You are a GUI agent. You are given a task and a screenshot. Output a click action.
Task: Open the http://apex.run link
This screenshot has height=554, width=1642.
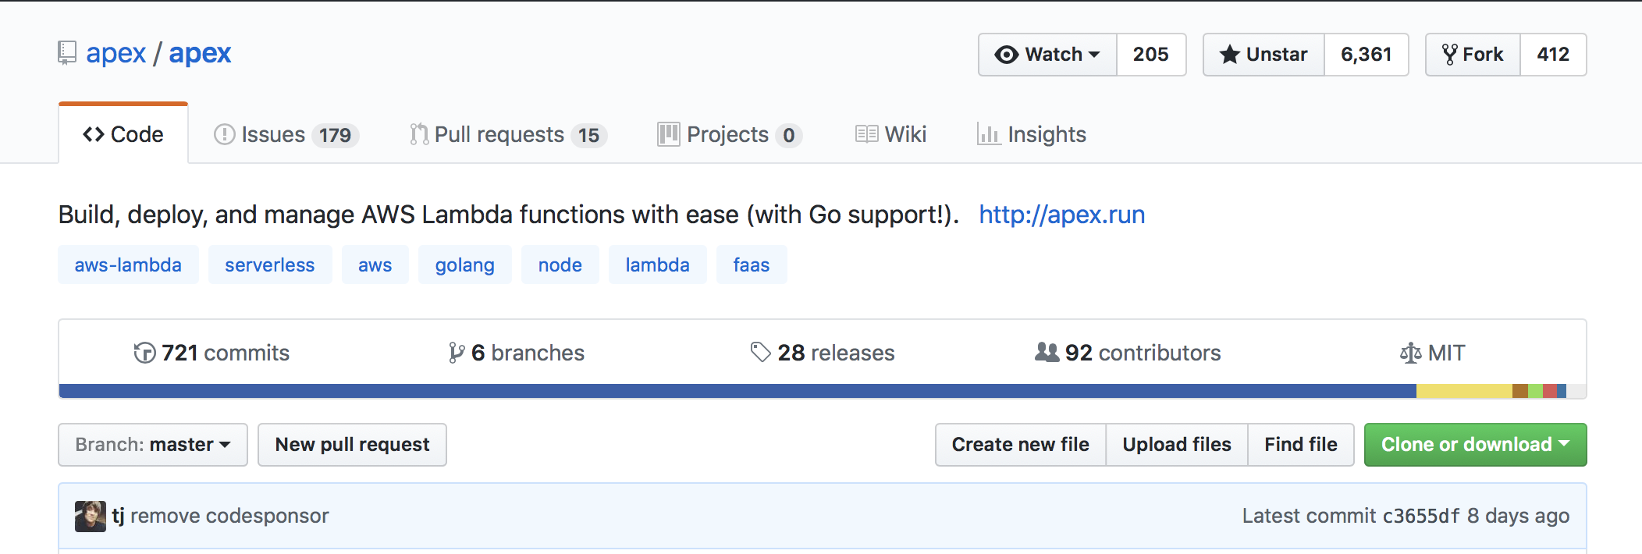(x=1062, y=215)
